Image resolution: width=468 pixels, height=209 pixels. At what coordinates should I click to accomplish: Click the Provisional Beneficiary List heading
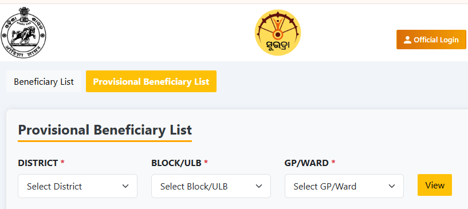tap(105, 131)
